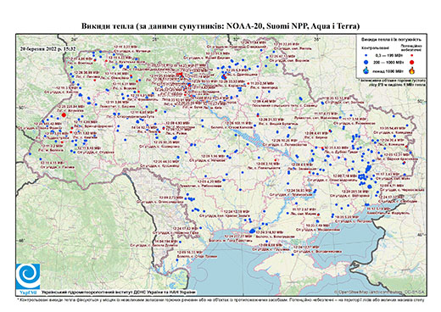Image resolution: width=441 pixels, height=312 pixels.
Task: Click the 36° longitude label on top edge
Action: coord(317,39)
